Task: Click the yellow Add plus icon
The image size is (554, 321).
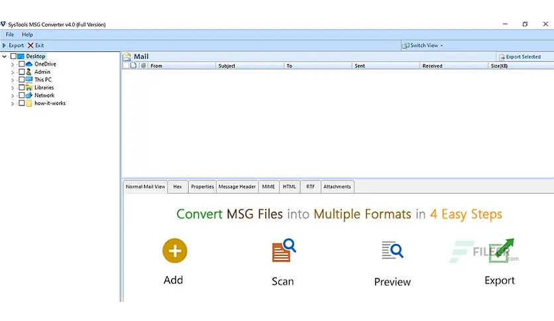Action: [174, 251]
